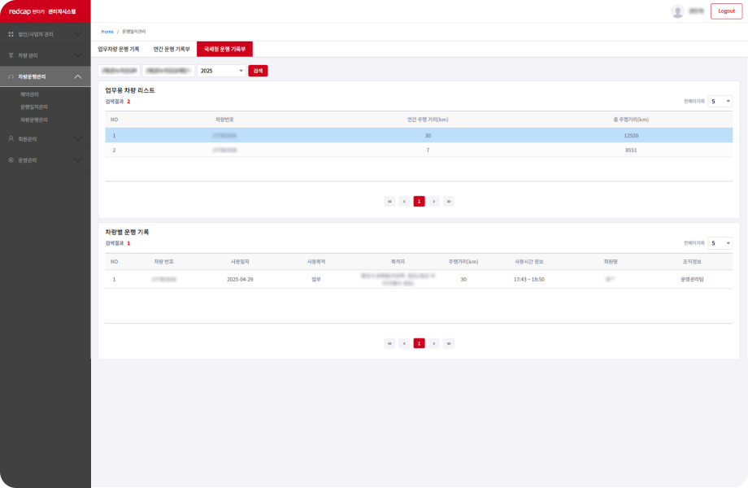
Task: Collapse the 차량운행관리 sidebar section
Action: pyautogui.click(x=77, y=76)
